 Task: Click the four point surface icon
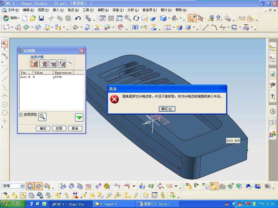click(7, 27)
